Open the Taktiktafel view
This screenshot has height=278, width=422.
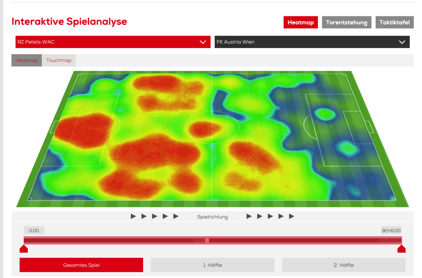(394, 22)
